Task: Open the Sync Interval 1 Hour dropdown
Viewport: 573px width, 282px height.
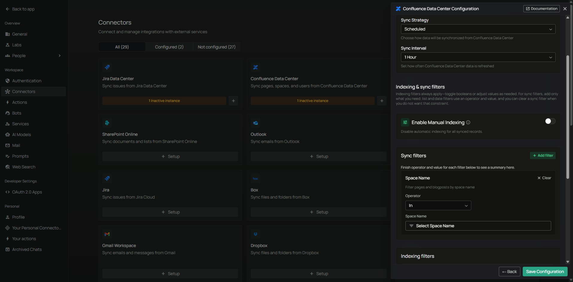Action: point(478,57)
